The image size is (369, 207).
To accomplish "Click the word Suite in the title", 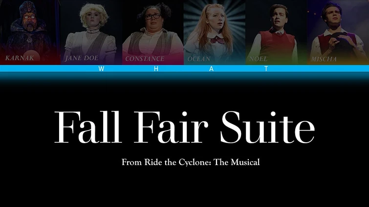I will [267, 127].
